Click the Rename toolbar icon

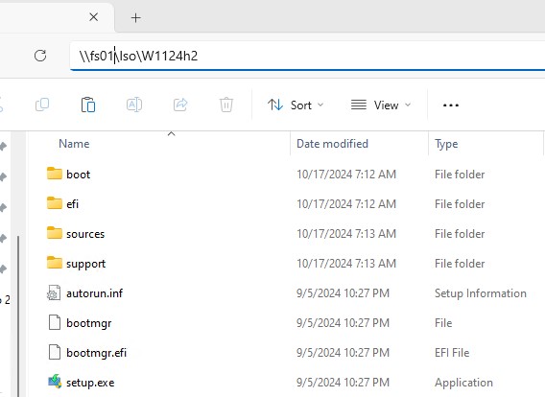[x=134, y=105]
